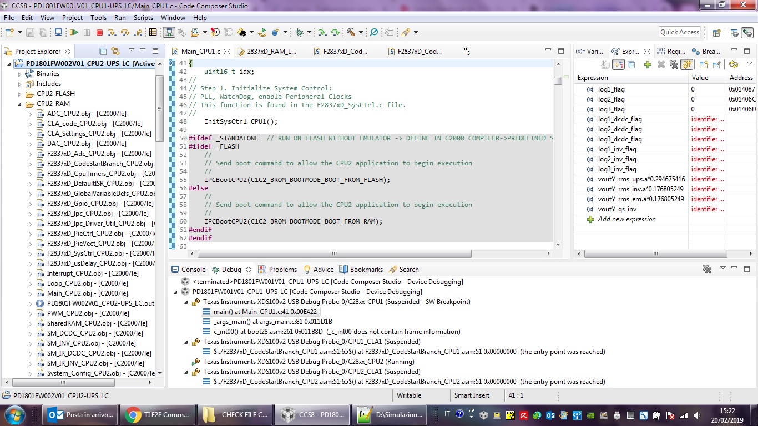Click the green plus Add Expression icon
This screenshot has height=426, width=758.
click(648, 65)
